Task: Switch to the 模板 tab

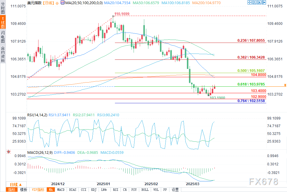Action: pos(23,190)
